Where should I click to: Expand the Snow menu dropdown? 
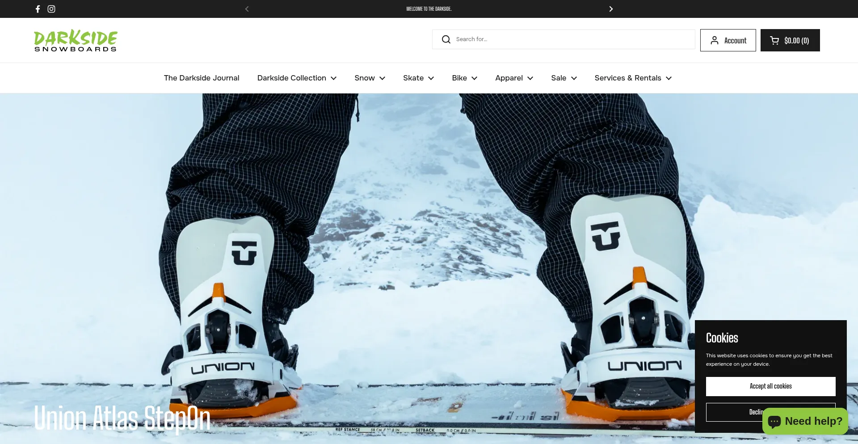370,78
